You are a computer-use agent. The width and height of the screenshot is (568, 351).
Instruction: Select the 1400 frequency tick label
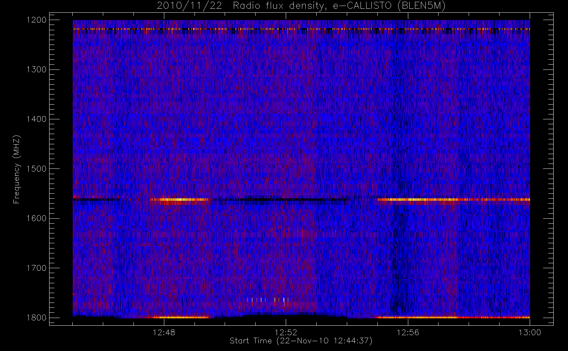click(37, 119)
